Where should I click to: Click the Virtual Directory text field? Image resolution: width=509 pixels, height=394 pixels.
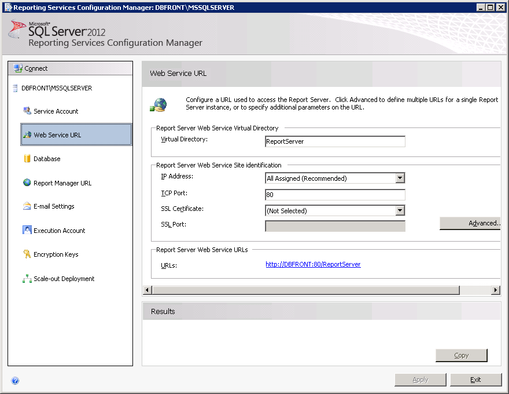click(x=335, y=141)
